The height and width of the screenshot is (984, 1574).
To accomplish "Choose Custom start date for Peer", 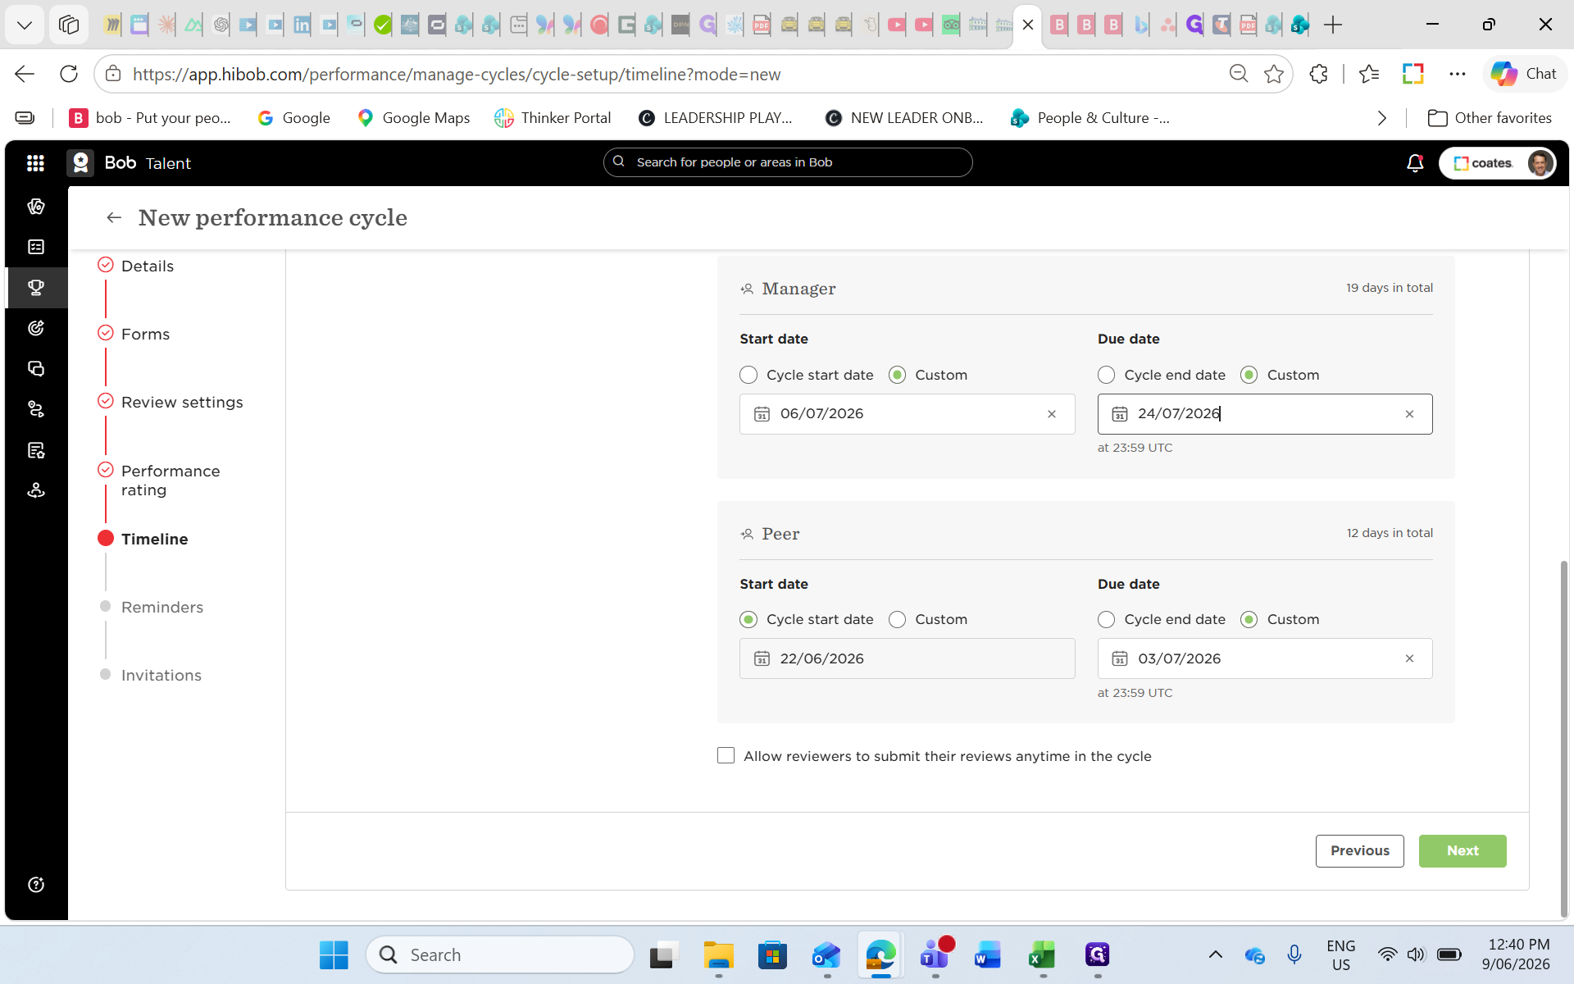I will pyautogui.click(x=898, y=619).
